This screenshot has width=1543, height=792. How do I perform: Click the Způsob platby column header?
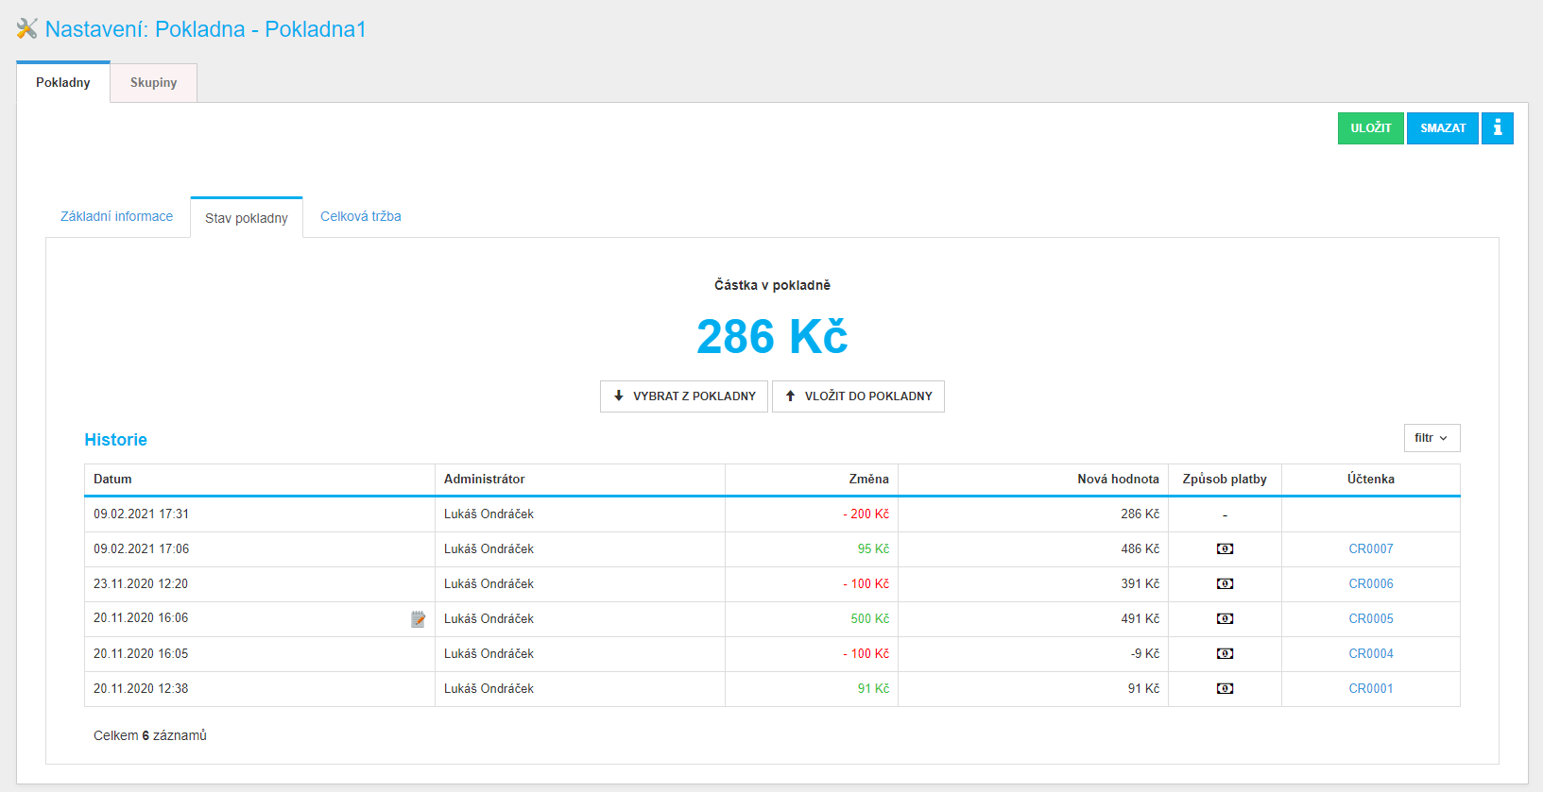pos(1225,480)
